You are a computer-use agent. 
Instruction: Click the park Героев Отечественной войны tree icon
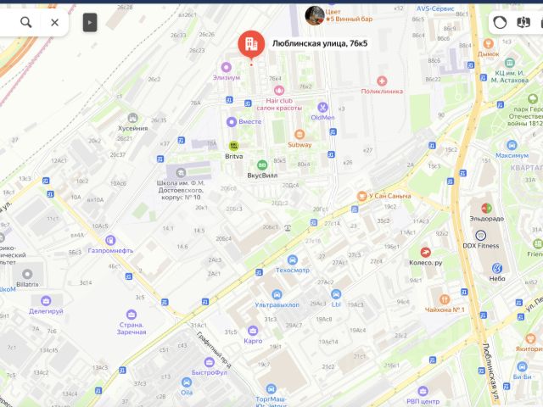coord(533,99)
